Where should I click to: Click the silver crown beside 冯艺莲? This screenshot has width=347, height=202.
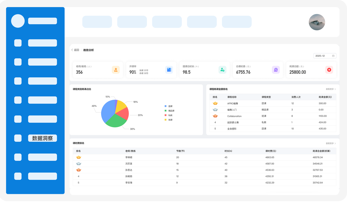click(x=79, y=164)
